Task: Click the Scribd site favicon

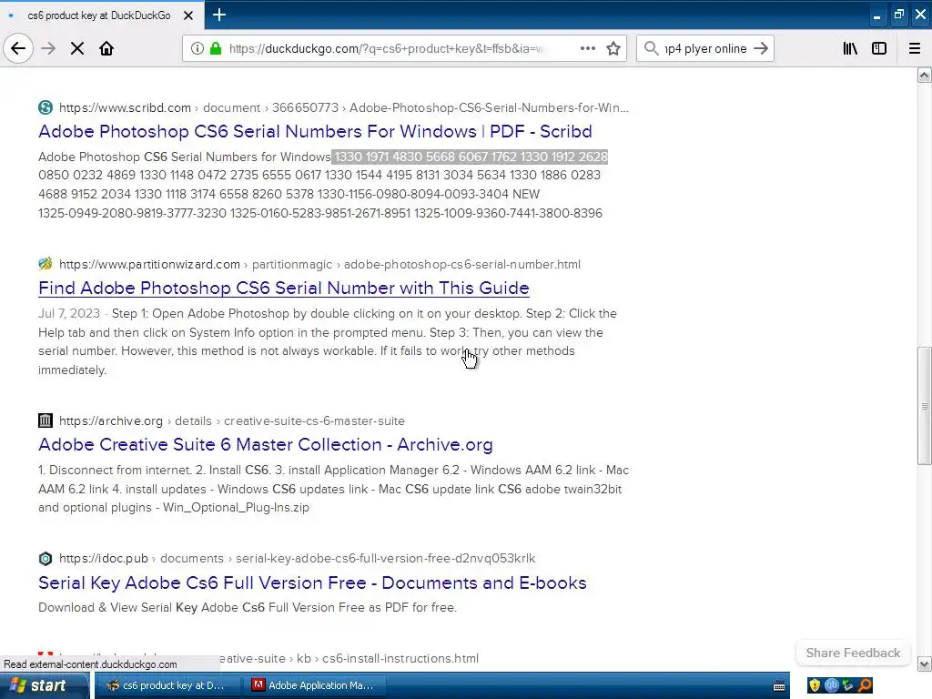Action: click(46, 107)
